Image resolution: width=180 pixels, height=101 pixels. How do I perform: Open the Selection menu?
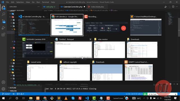20,2
